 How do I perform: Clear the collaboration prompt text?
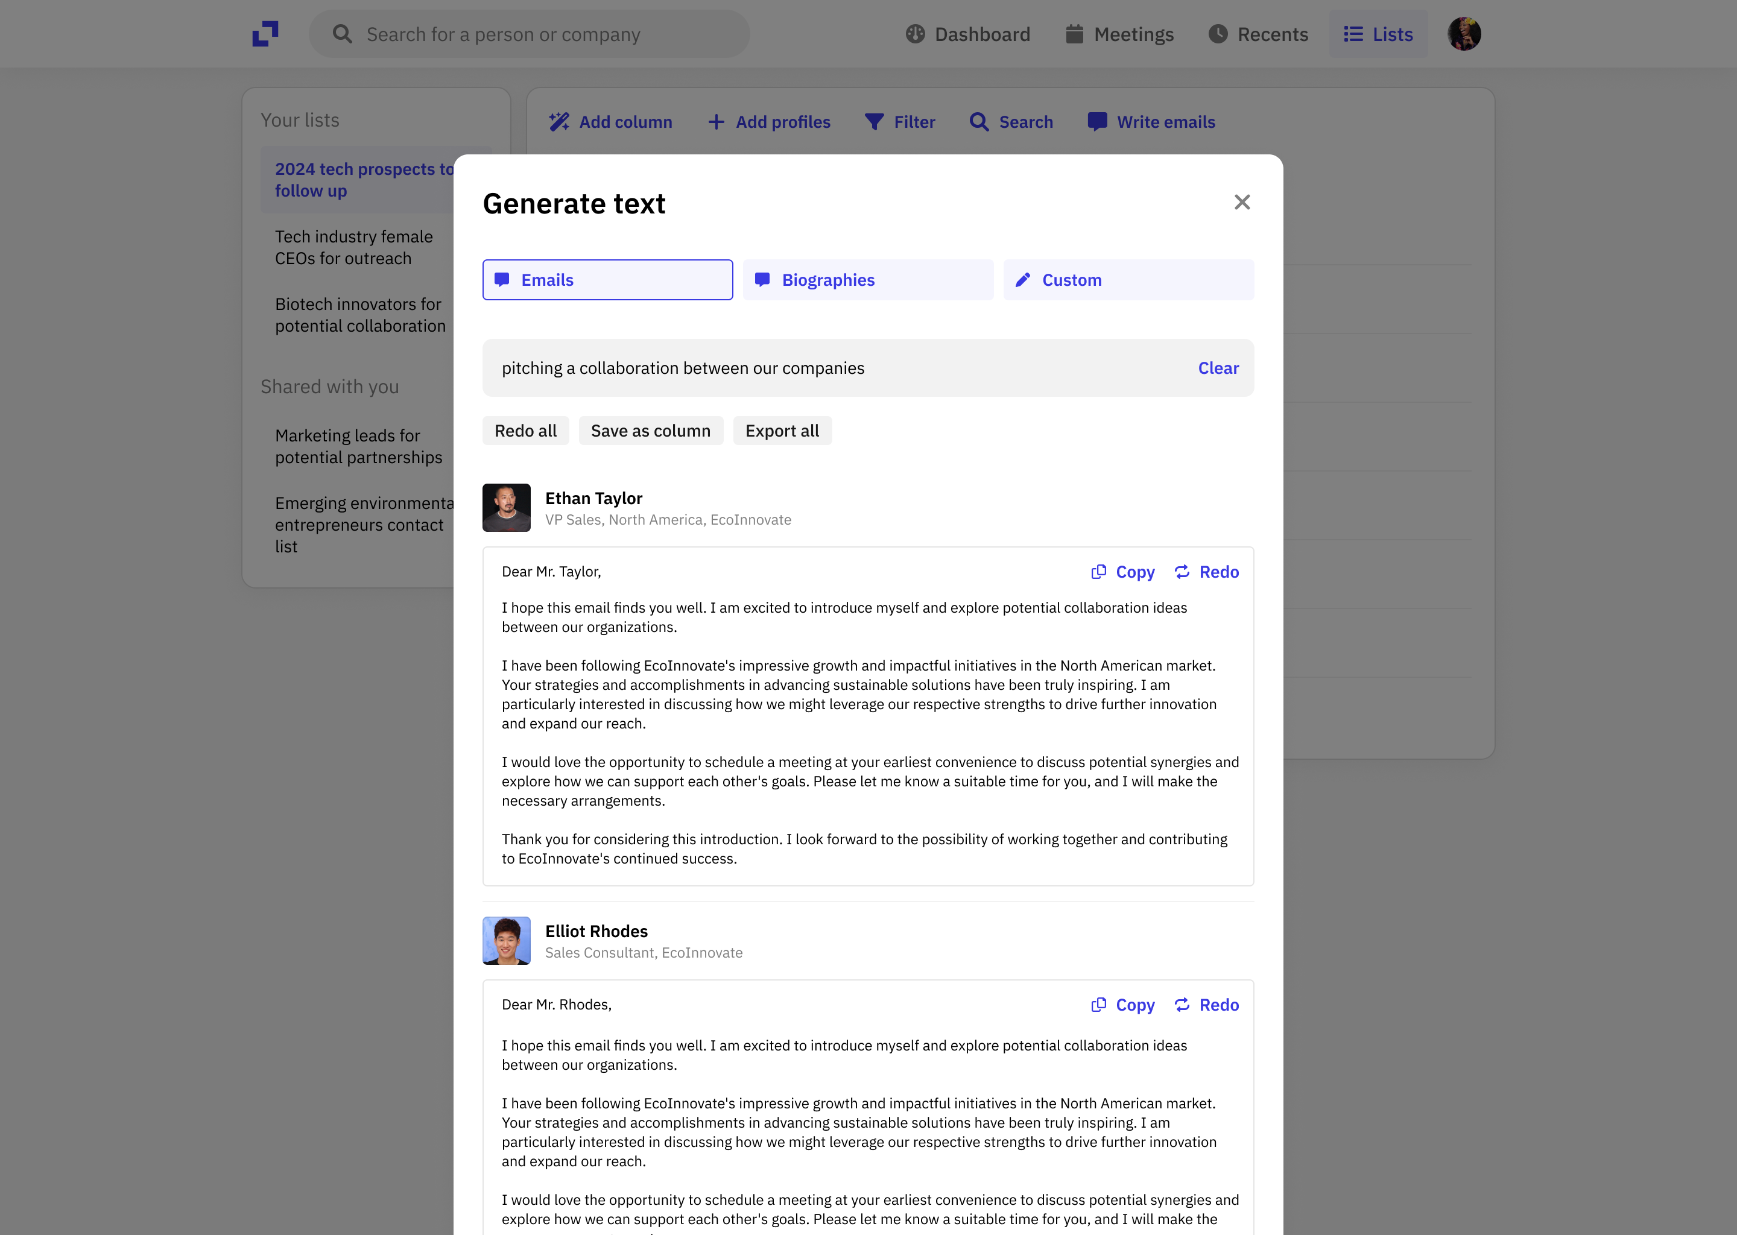[1218, 368]
